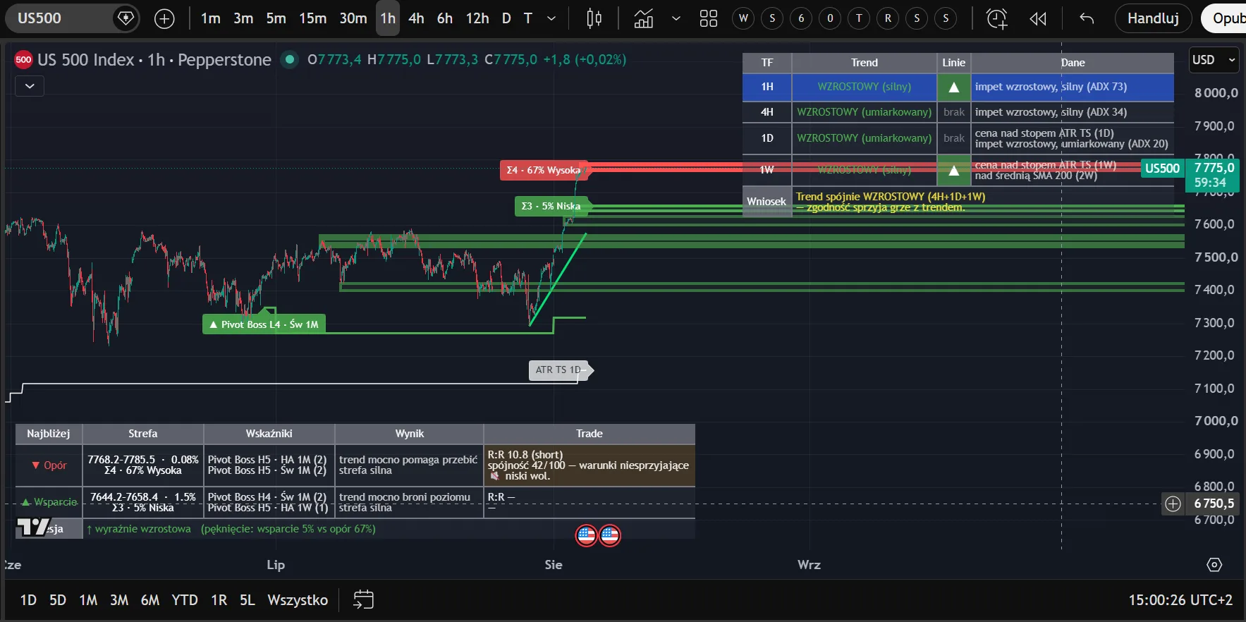Click the Opór cell in the table
Viewport: 1246px width, 622px height.
49,465
